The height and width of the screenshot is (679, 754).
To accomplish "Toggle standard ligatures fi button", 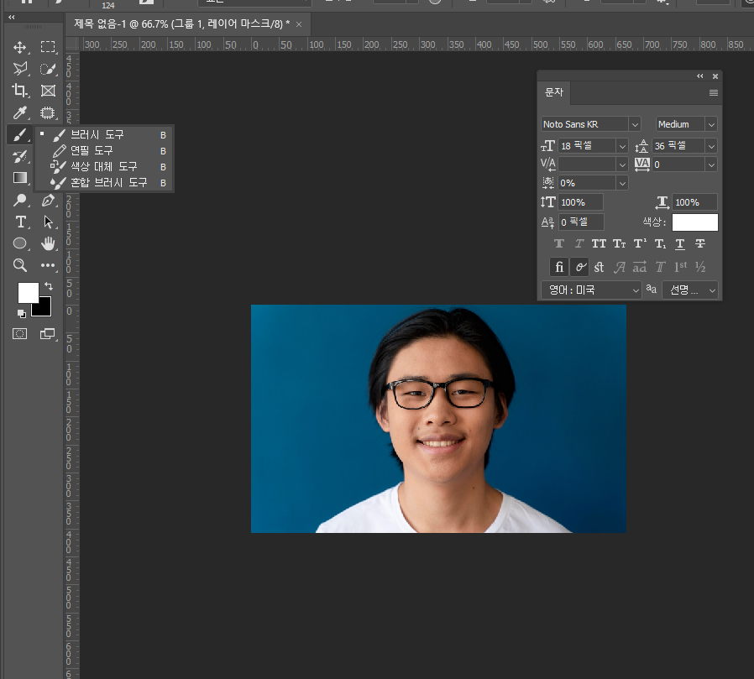I will 558,267.
